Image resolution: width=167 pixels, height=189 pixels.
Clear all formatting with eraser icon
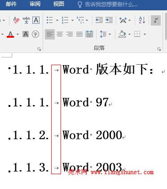click(x=16, y=20)
